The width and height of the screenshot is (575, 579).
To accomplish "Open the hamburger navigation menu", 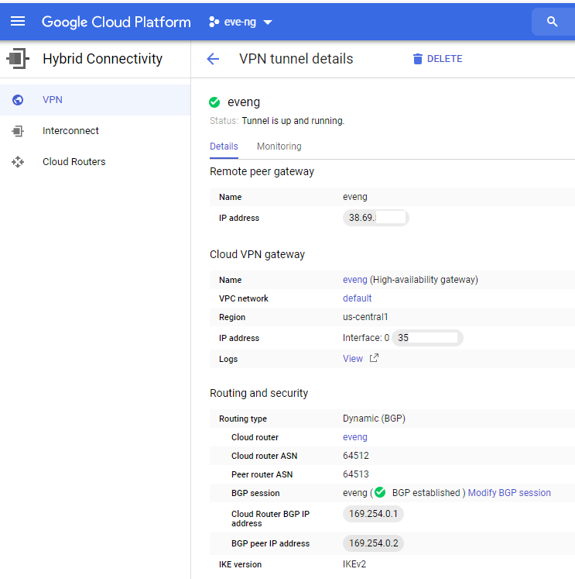I will [x=18, y=22].
